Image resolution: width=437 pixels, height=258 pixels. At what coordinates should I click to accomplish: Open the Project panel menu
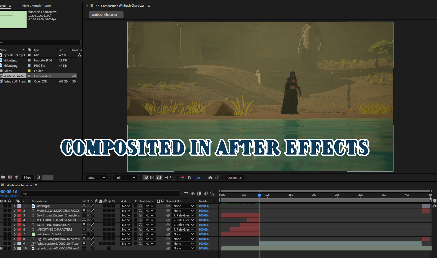[x=10, y=6]
